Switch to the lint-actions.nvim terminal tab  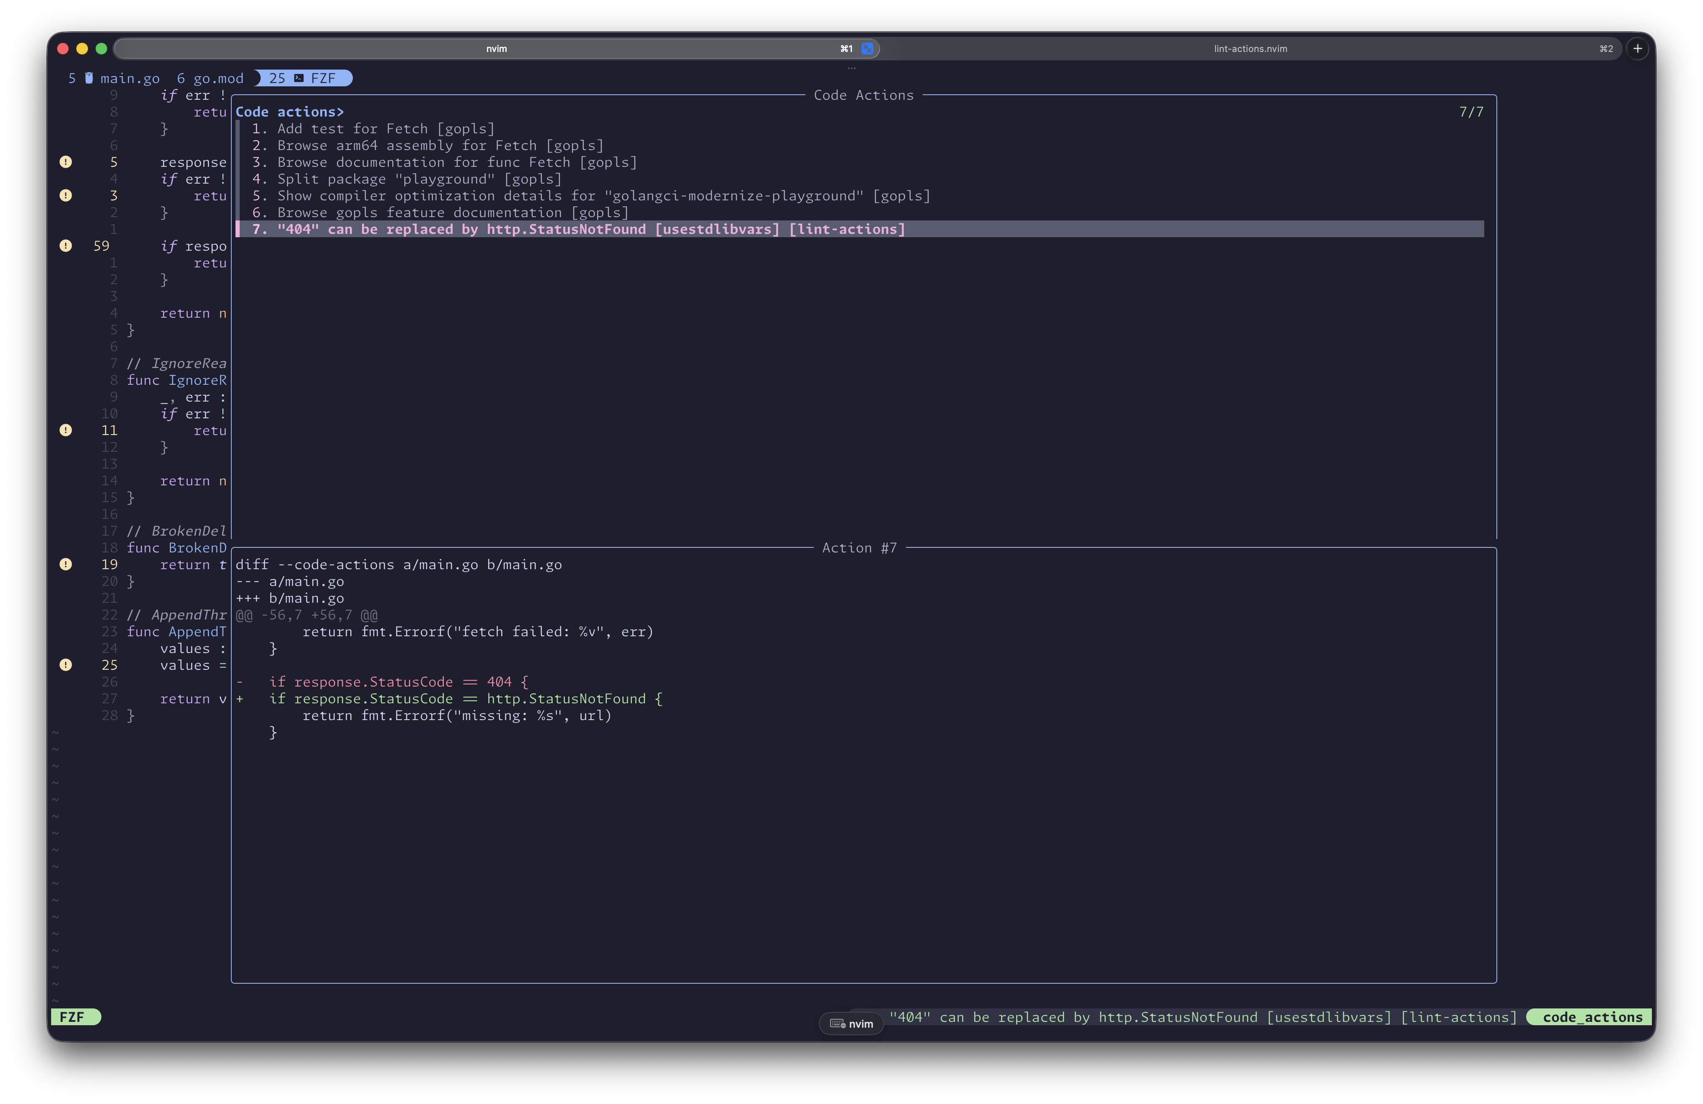click(x=1251, y=49)
